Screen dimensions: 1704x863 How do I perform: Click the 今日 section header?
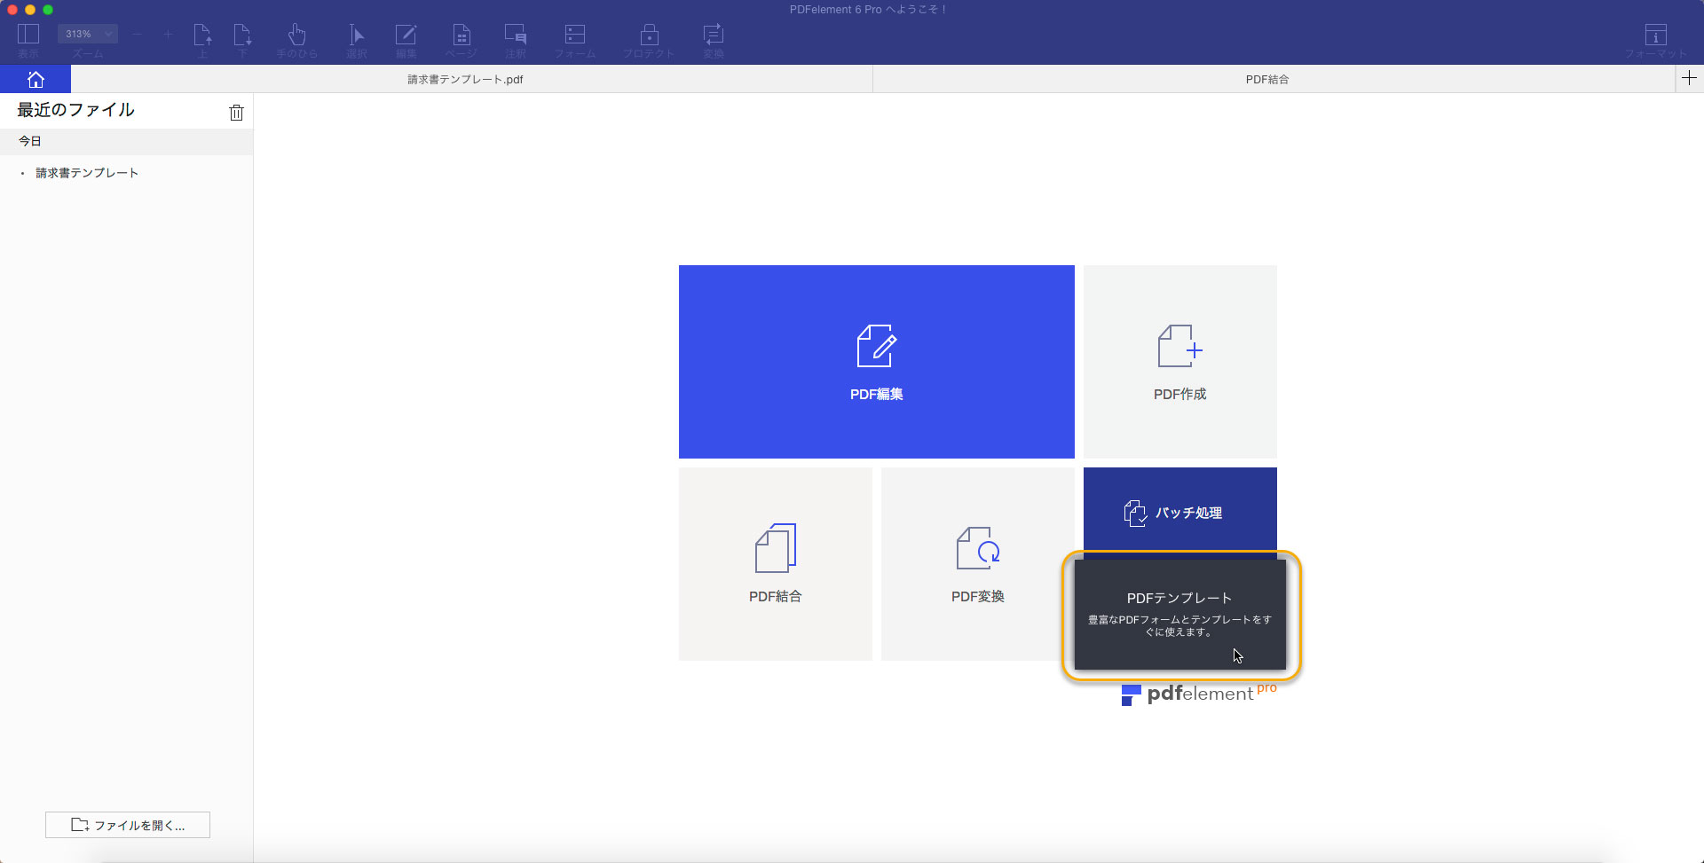126,141
